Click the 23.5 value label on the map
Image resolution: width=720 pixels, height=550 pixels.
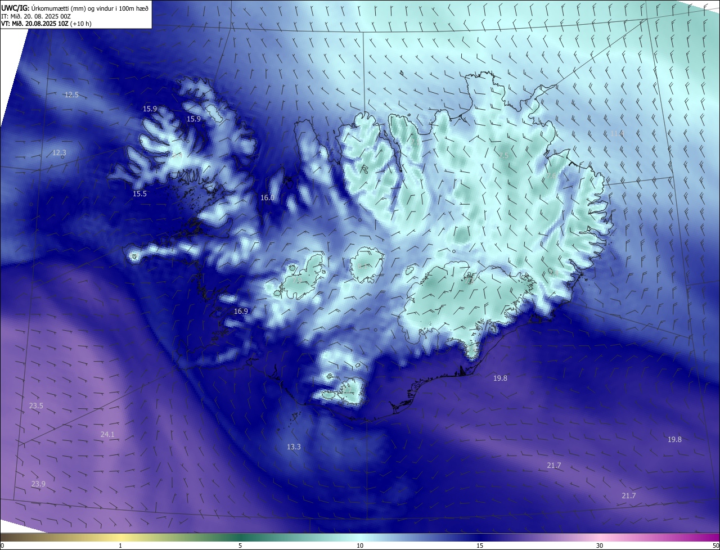36,405
